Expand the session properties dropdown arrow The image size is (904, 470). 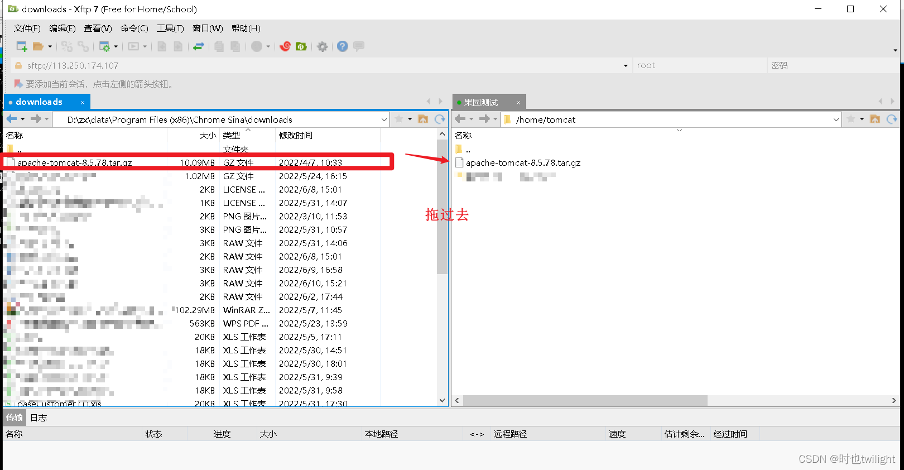116,46
